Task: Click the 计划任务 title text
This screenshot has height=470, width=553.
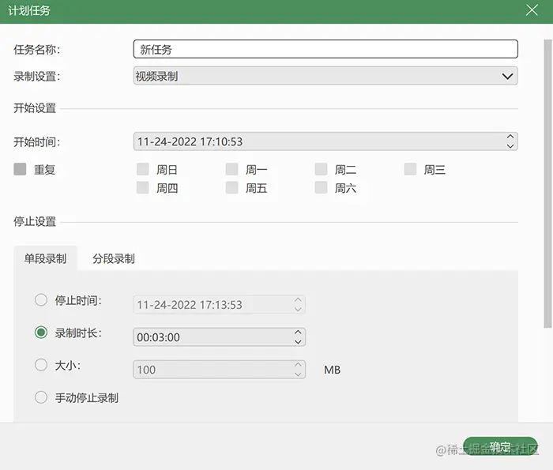Action: pyautogui.click(x=29, y=10)
